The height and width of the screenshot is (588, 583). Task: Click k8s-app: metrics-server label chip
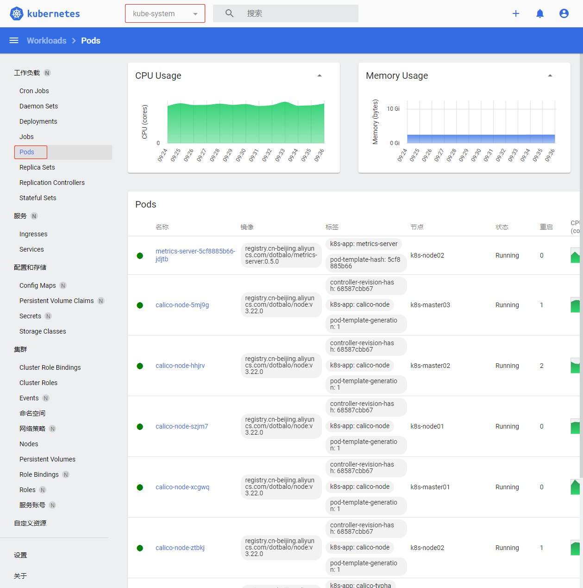pos(364,244)
